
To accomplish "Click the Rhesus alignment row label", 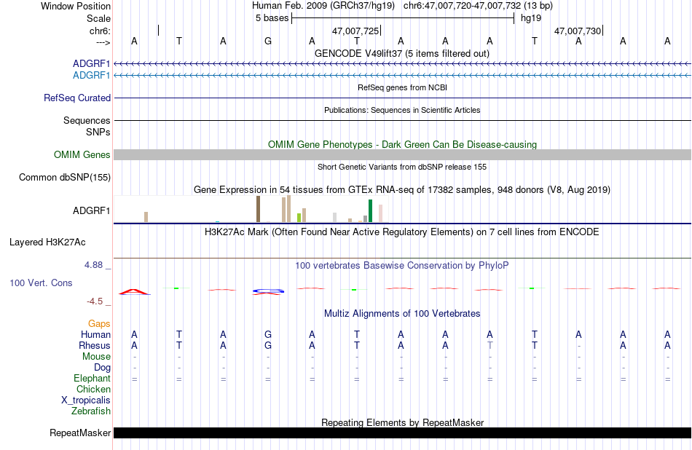I will coord(95,345).
